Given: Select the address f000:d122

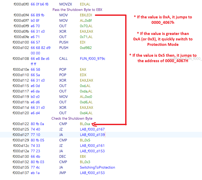Looking at the screenshot, I should (21, 124).
